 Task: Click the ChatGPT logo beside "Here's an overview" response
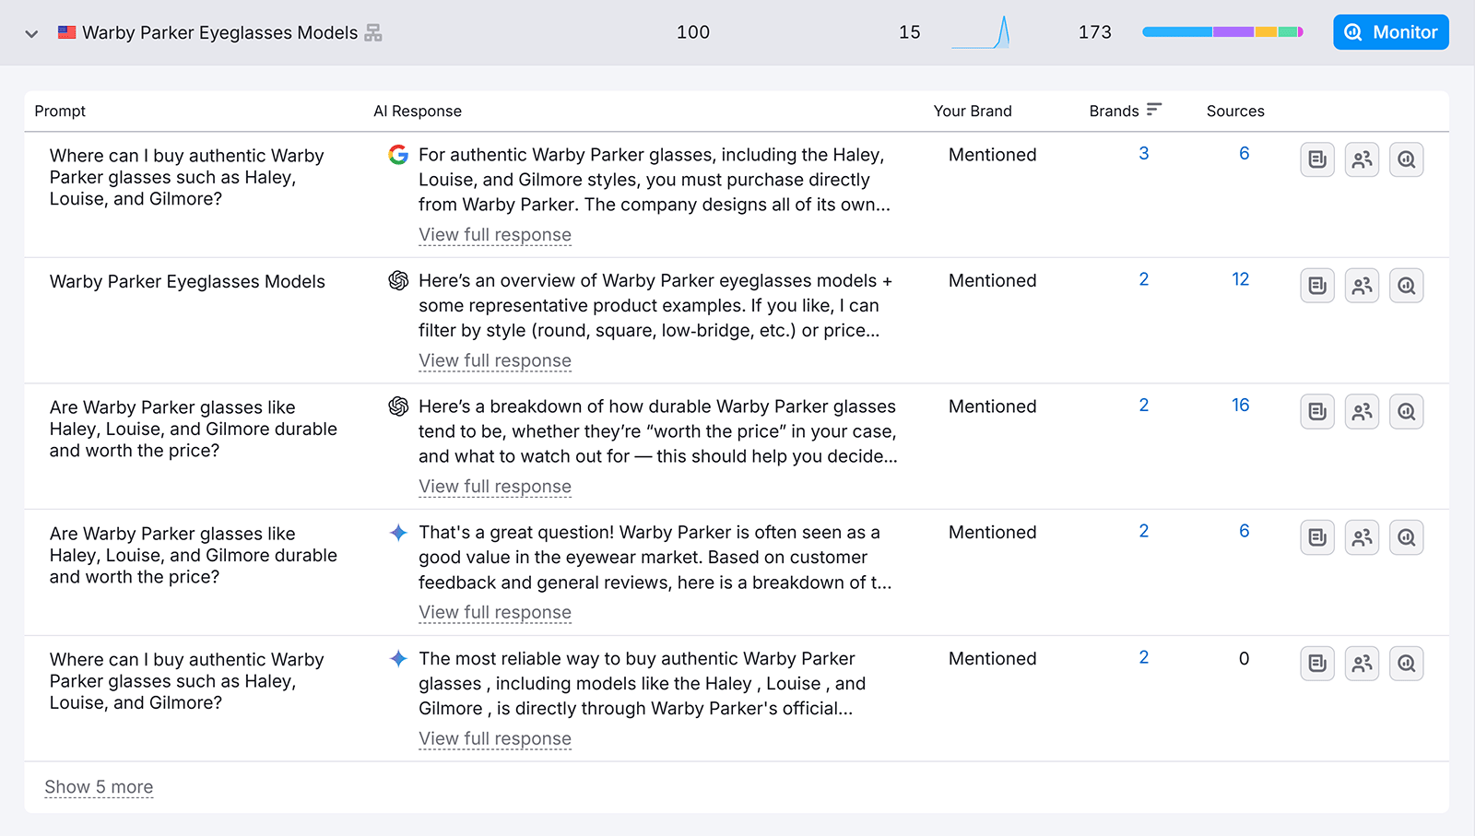click(x=398, y=281)
